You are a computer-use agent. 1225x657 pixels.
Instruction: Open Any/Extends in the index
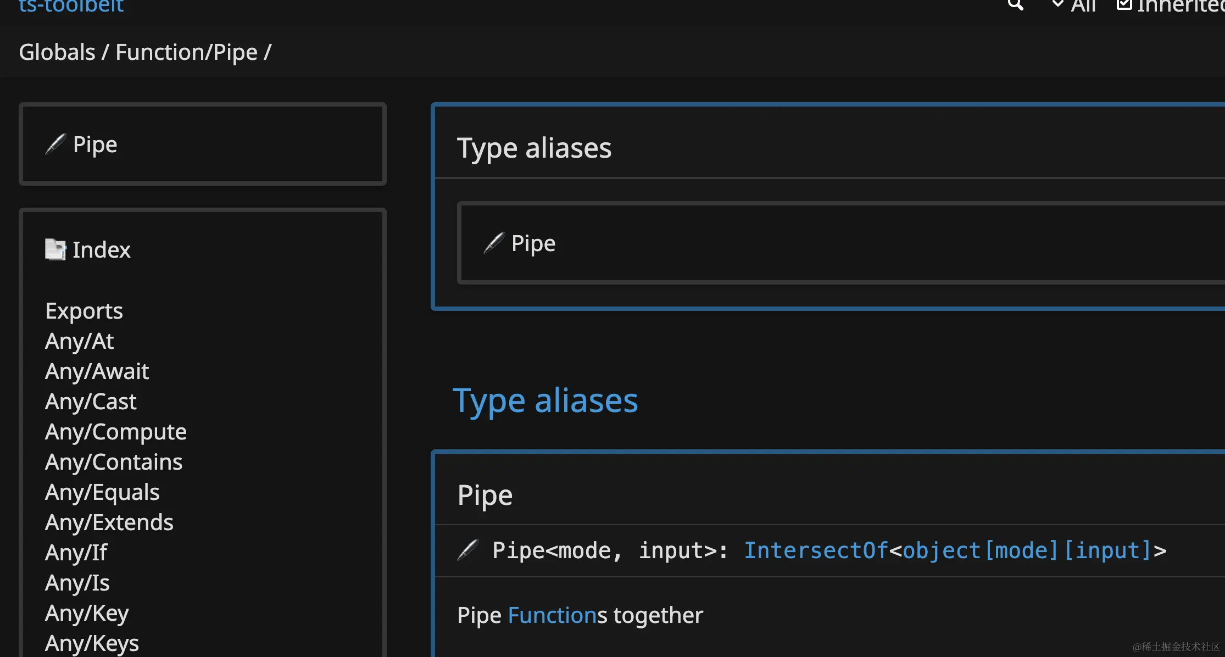(x=109, y=522)
